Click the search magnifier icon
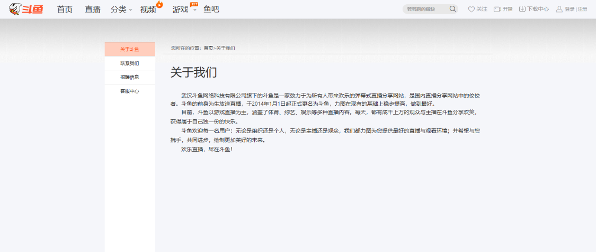 452,9
